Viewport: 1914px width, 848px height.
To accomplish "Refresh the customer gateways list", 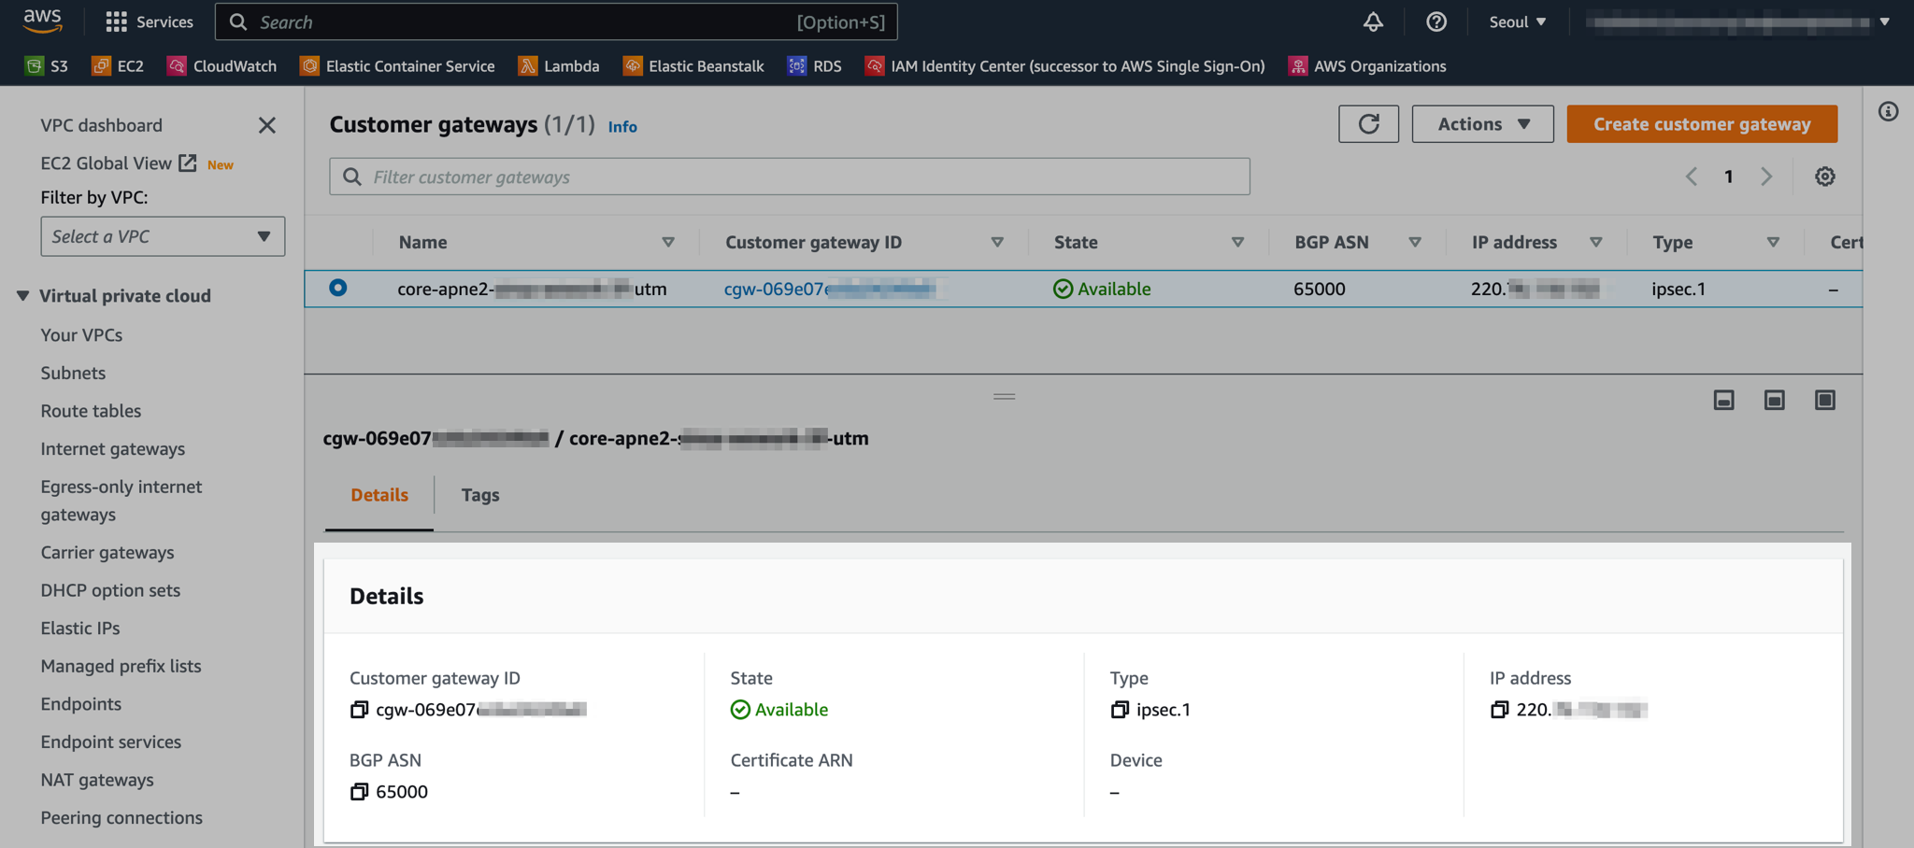I will click(x=1368, y=123).
